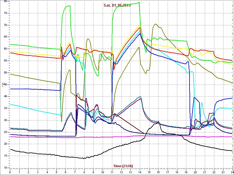Viewport: 234px width, 175px height.
Task: Click hour 9 on the time axis
Action: [93, 172]
